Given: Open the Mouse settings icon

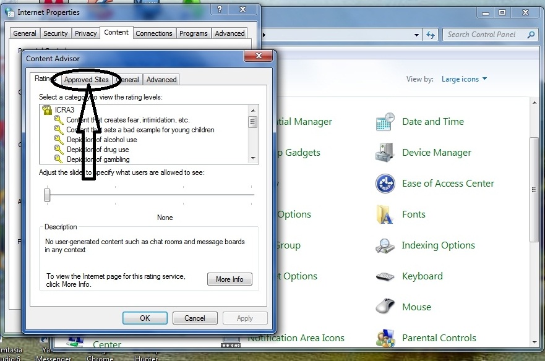Looking at the screenshot, I should coord(385,306).
